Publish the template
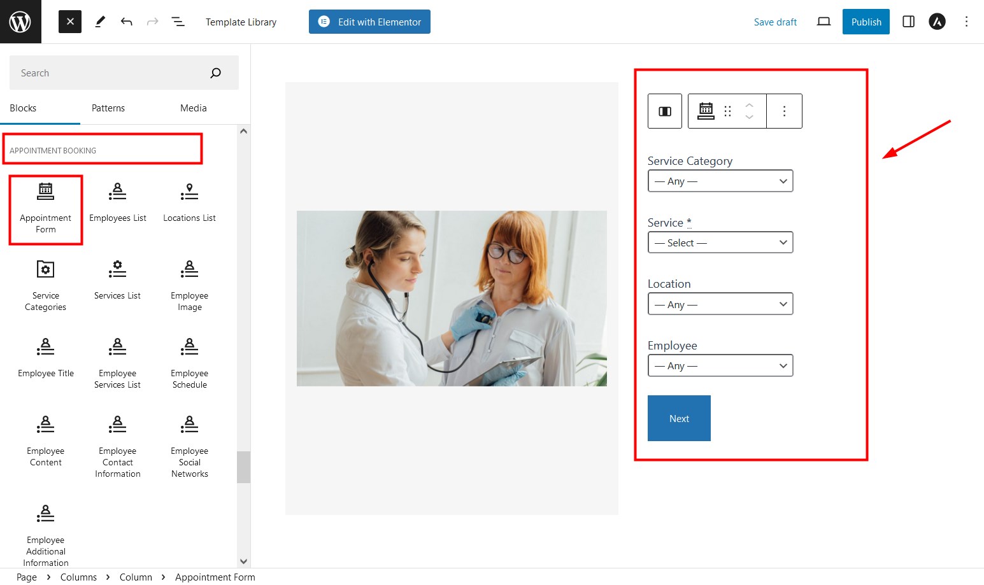This screenshot has width=984, height=585. (866, 22)
